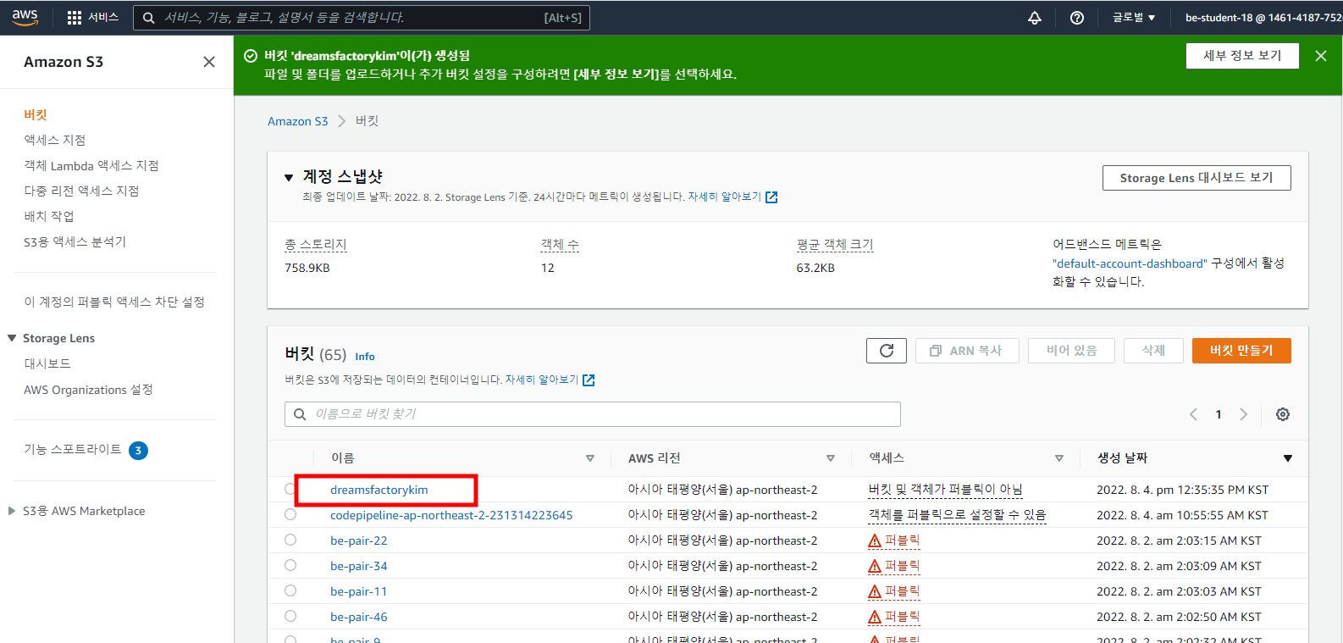Click warning icon in be-pair-22 row
The width and height of the screenshot is (1343, 643).
click(875, 540)
